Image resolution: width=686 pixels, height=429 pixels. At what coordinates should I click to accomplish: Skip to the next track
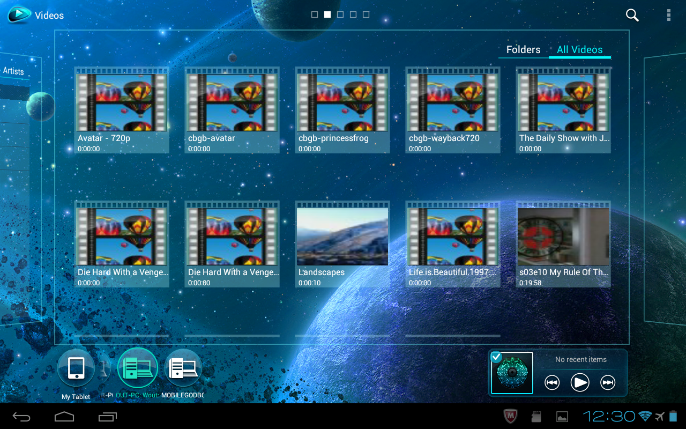click(608, 382)
